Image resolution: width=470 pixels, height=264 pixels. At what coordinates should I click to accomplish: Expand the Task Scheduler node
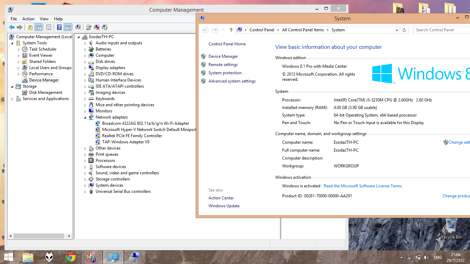pos(19,49)
